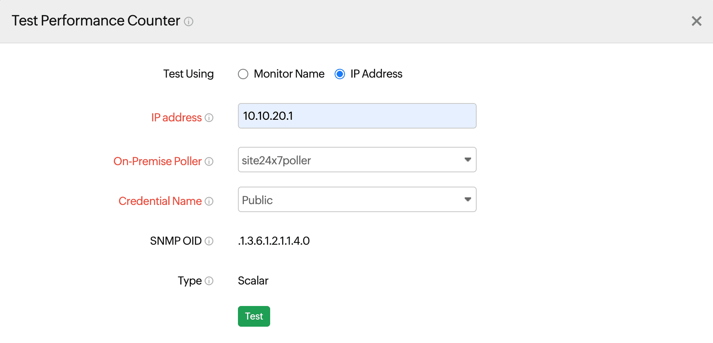Click info icon beside Test Performance Counter title
This screenshot has width=713, height=343.
coord(189,21)
